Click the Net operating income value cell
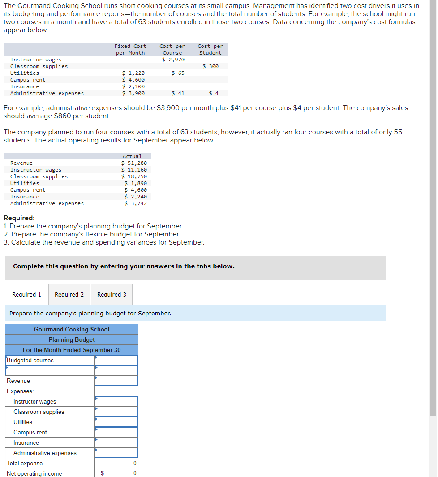Viewport: 438px width, 477px height. pyautogui.click(x=116, y=473)
